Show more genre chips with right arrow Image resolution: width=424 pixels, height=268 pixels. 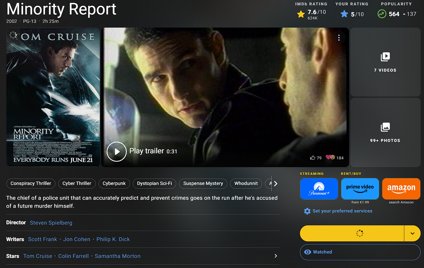point(276,184)
